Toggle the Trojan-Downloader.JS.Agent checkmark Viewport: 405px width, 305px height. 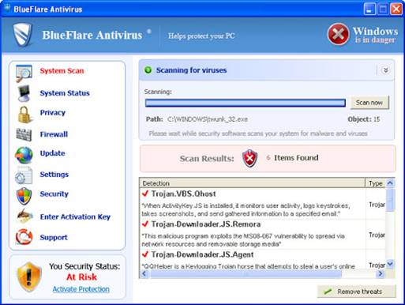[145, 254]
